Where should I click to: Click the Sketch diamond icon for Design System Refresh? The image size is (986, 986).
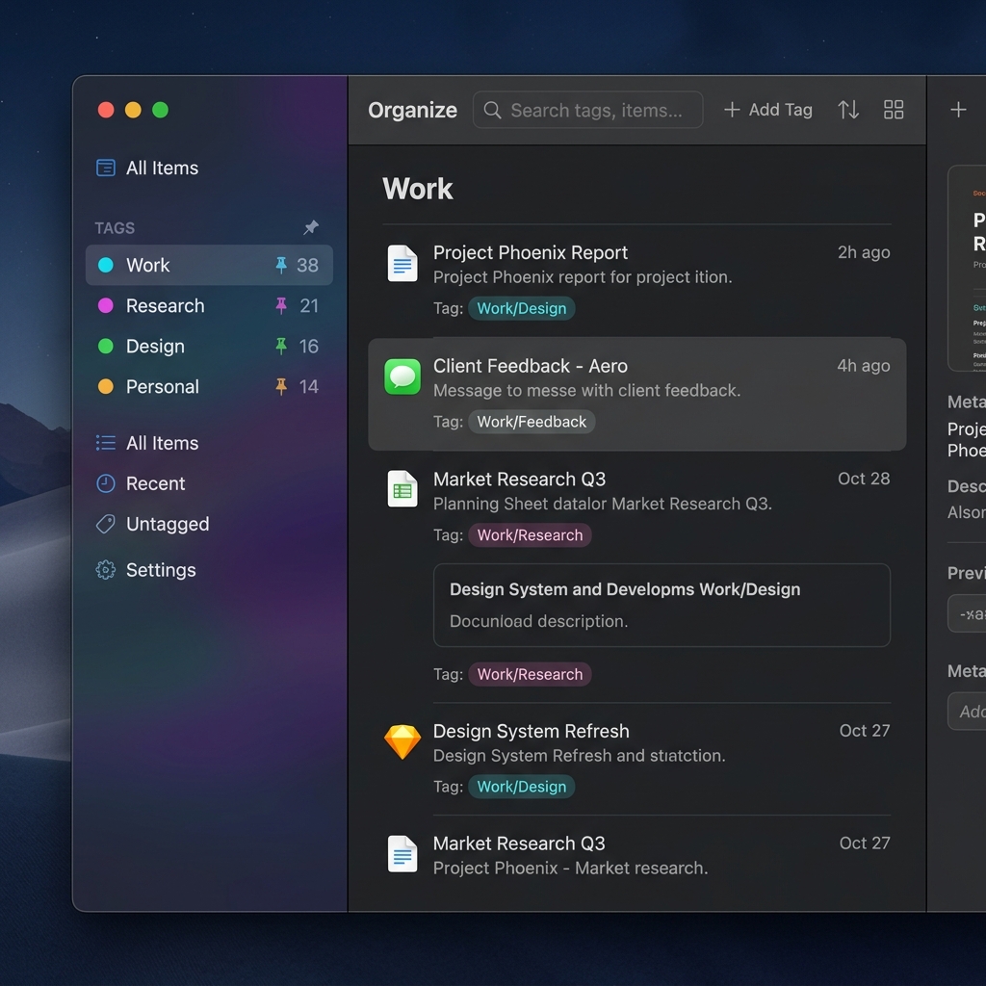click(402, 742)
